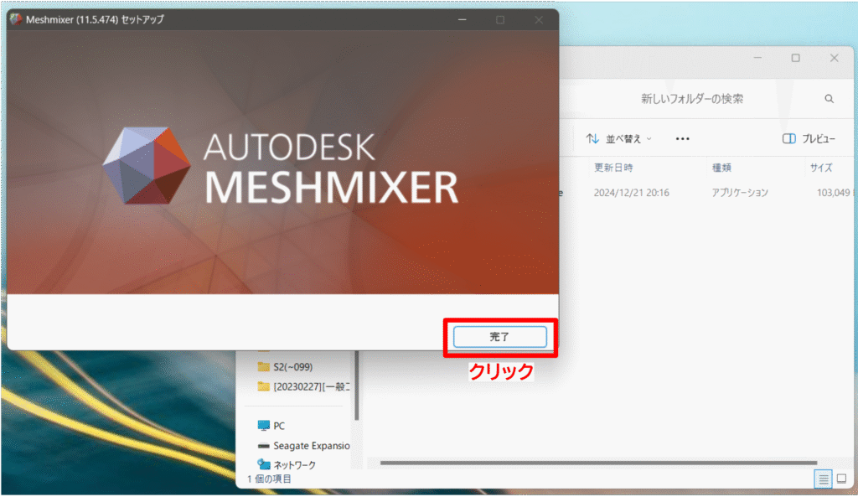Close the Meshmixer setup window

(539, 20)
